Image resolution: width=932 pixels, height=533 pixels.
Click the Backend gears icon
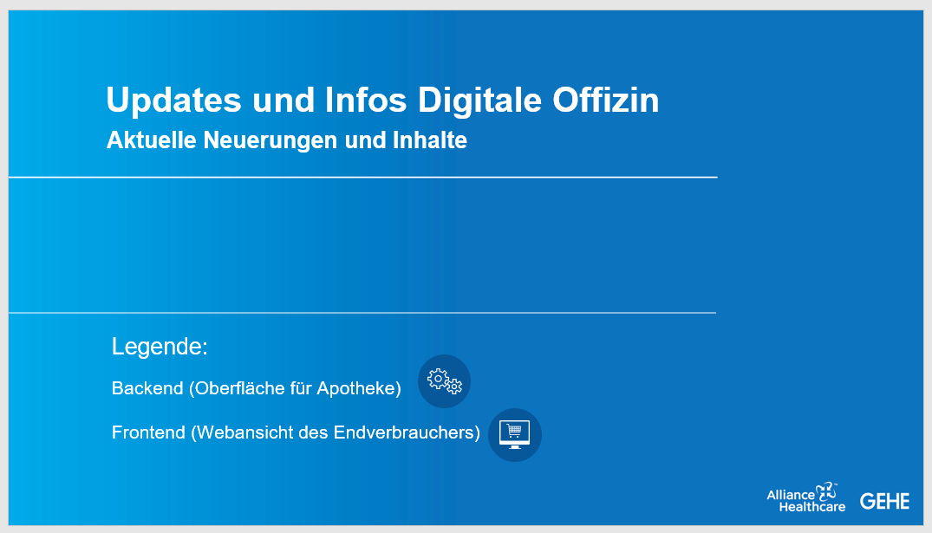pyautogui.click(x=444, y=381)
